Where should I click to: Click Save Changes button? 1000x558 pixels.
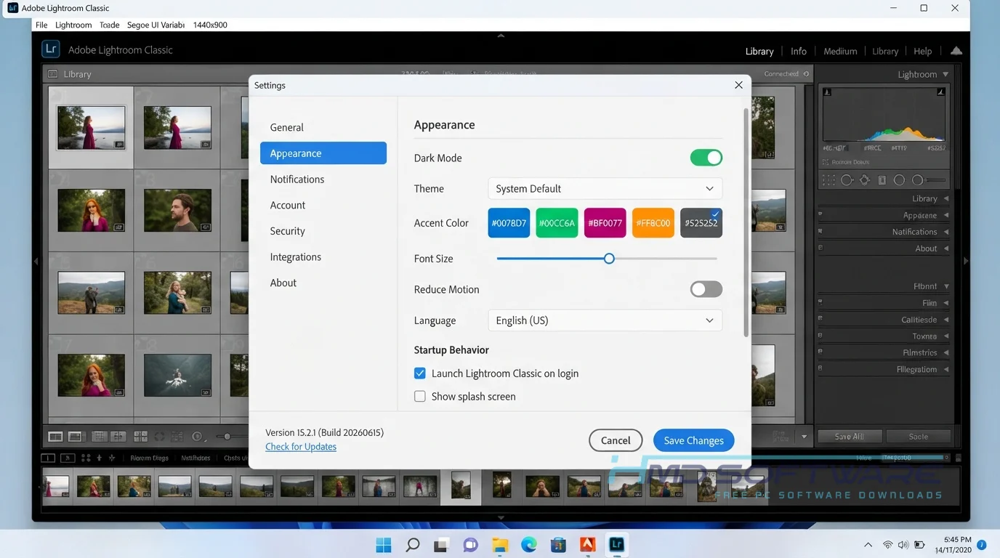click(693, 440)
